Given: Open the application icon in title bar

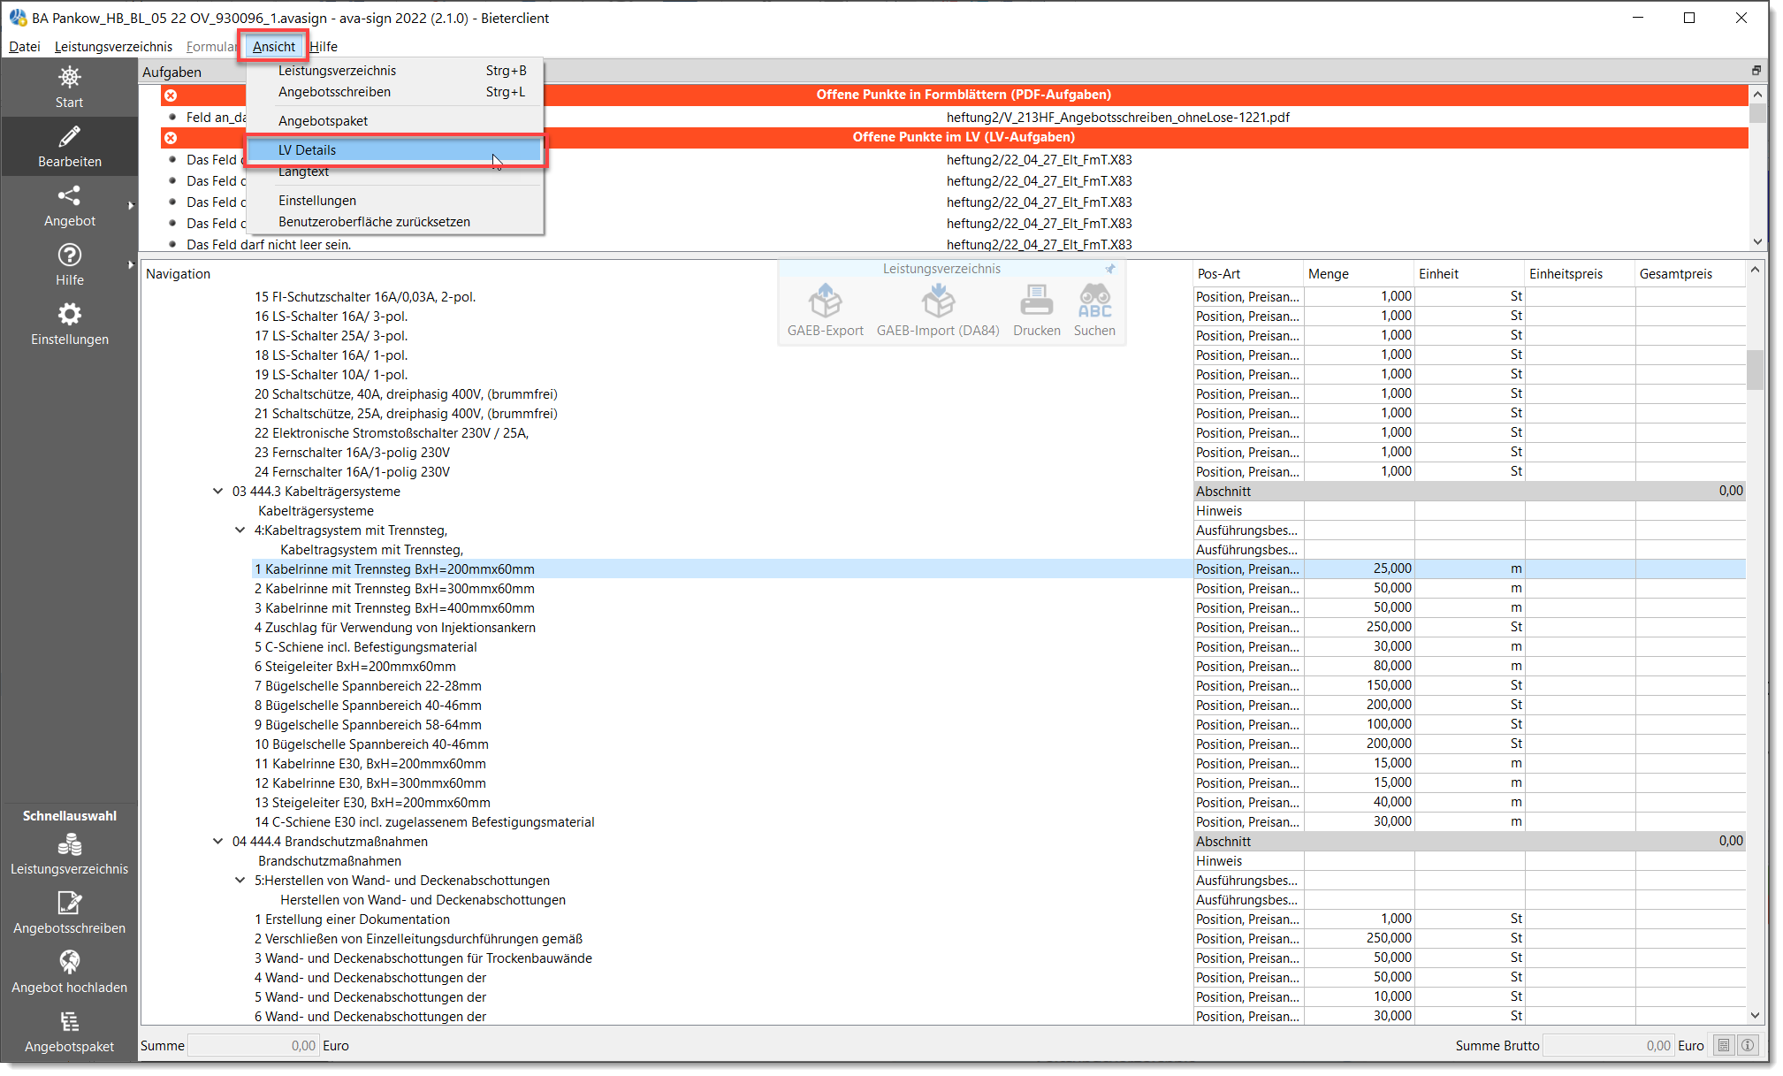Looking at the screenshot, I should 18,18.
